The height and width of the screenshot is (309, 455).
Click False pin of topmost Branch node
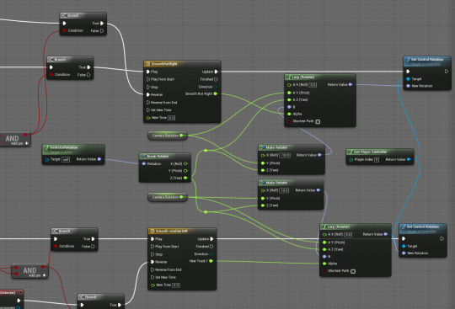[x=102, y=30]
